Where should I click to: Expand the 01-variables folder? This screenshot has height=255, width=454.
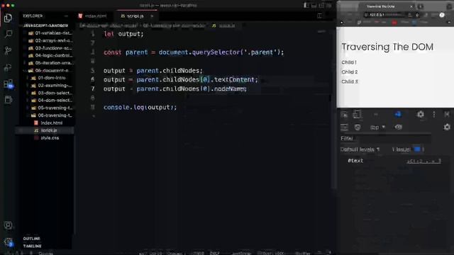point(50,33)
